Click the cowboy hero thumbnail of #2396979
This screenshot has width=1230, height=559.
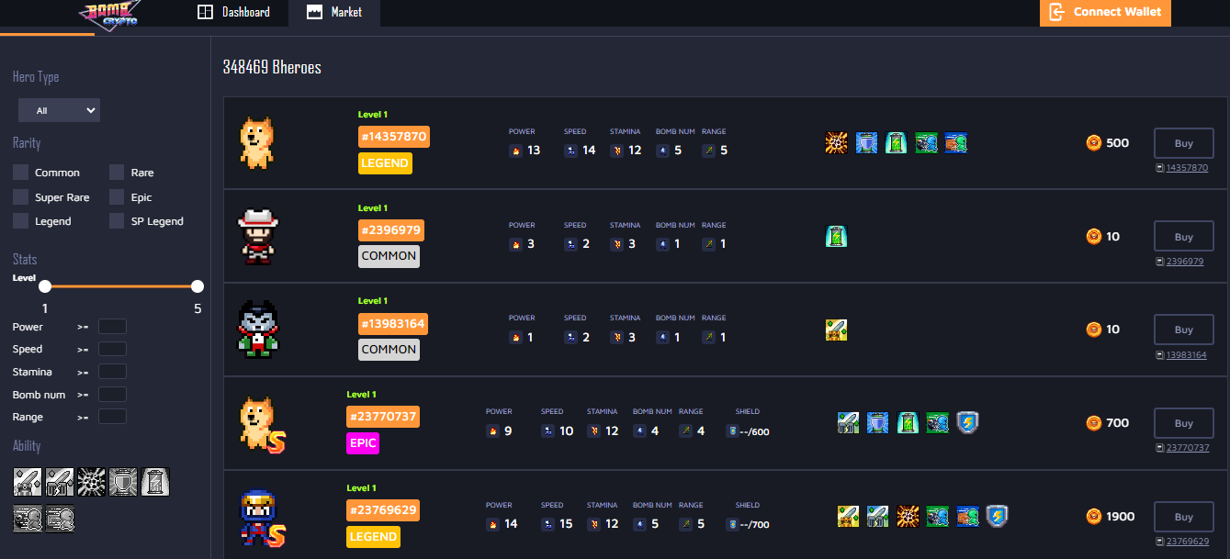coord(257,236)
